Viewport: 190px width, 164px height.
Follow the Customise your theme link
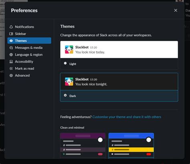[127, 117]
